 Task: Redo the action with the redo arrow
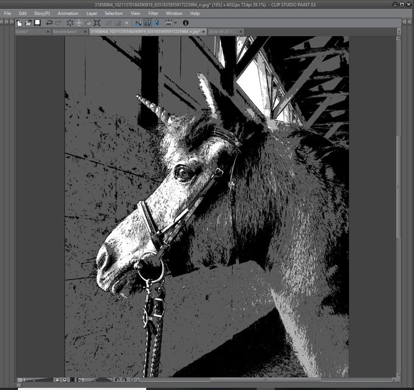point(58,23)
